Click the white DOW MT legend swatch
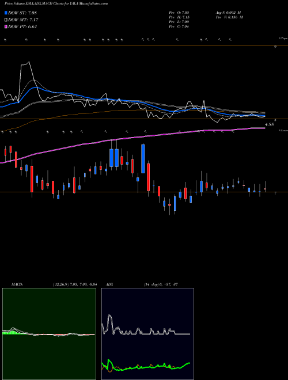Image resolution: width=288 pixels, height=380 pixels. (6, 20)
